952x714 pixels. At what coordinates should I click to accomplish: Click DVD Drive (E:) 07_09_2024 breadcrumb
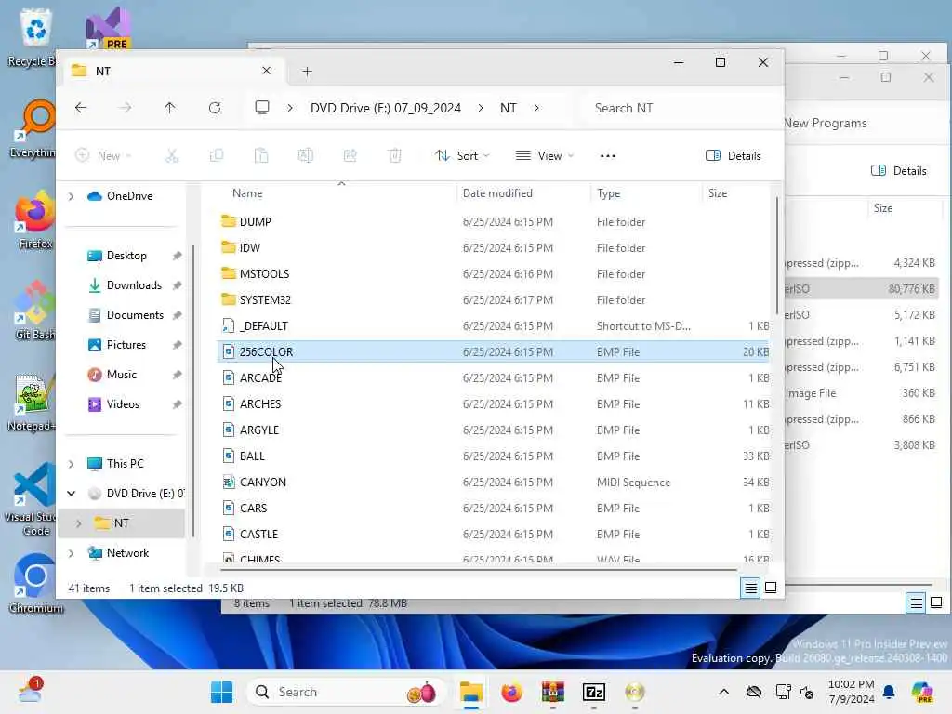click(x=386, y=108)
